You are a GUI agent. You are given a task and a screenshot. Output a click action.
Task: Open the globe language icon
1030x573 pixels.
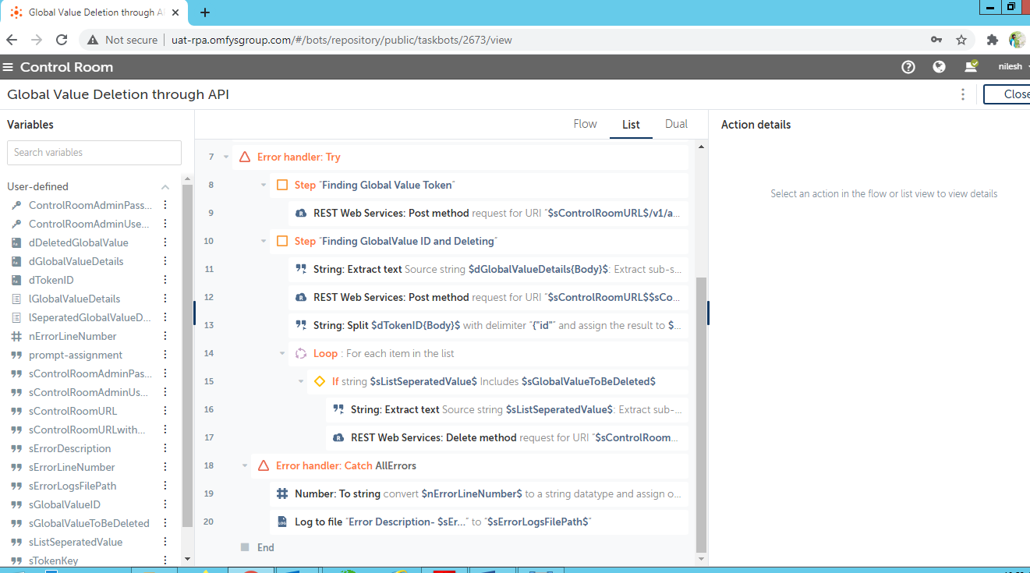pyautogui.click(x=939, y=67)
